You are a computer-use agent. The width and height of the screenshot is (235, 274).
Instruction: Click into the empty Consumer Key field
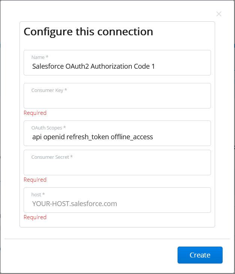point(117,99)
